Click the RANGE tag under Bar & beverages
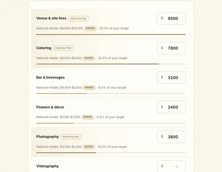The width and height of the screenshot is (222, 172). pyautogui.click(x=89, y=87)
